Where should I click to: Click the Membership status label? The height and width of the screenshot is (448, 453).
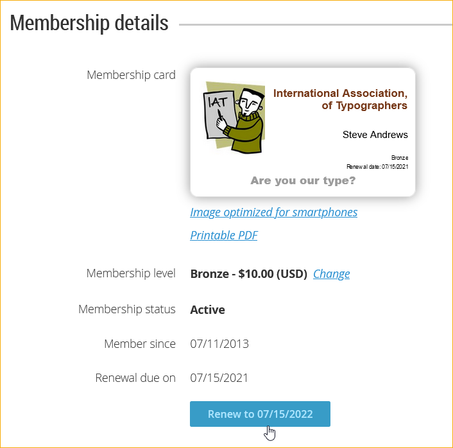127,309
